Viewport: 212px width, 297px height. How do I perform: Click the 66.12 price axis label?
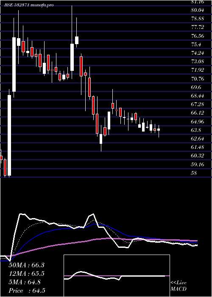(x=198, y=113)
